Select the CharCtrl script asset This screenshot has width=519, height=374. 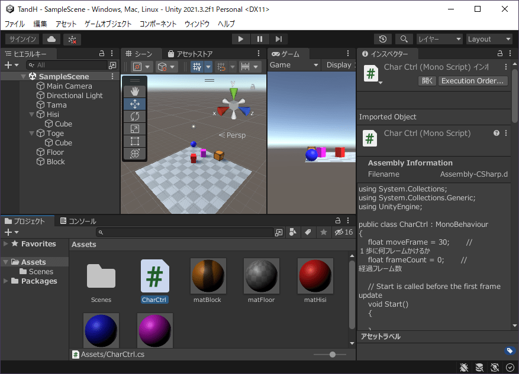[154, 281]
